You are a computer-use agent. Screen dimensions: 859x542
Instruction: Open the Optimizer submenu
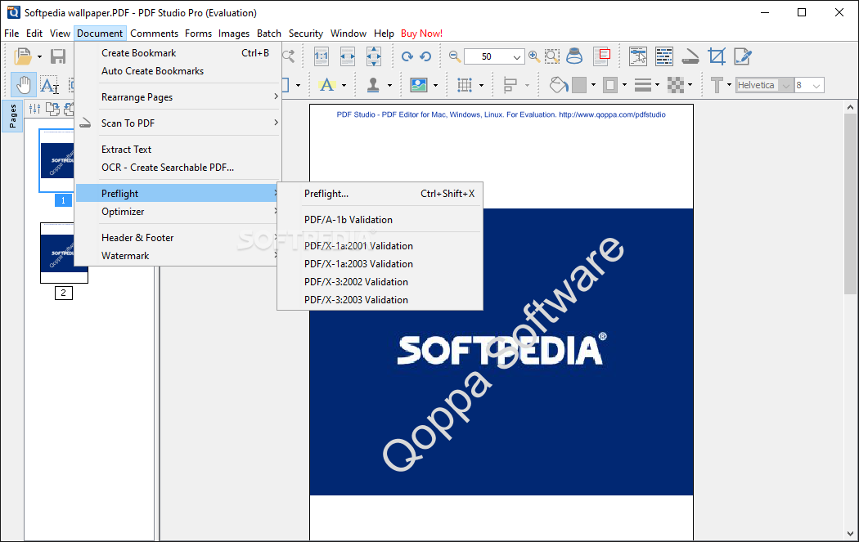(178, 212)
